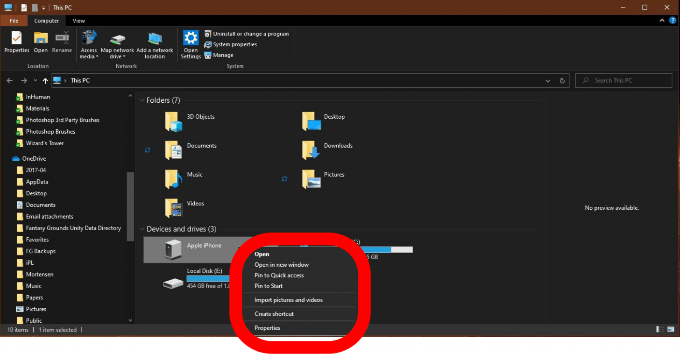Open the Access media dropdown

coord(89,45)
